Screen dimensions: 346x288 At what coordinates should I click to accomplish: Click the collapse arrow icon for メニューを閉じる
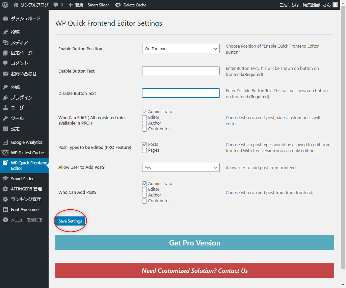5,220
